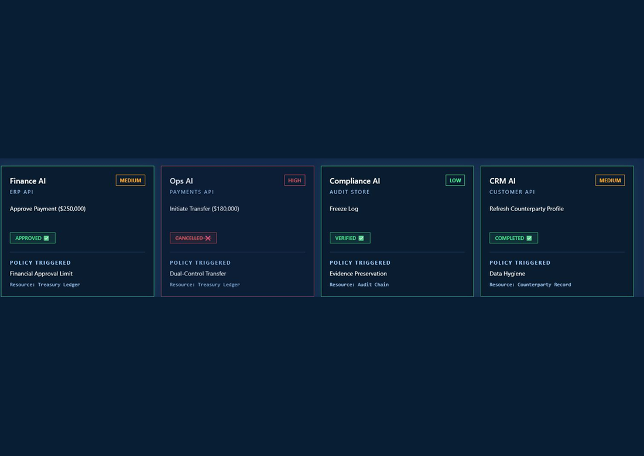Screen dimensions: 644x456
Task: Click POLICY TRIGGERED heading in Finance AI card
Action: (40, 263)
